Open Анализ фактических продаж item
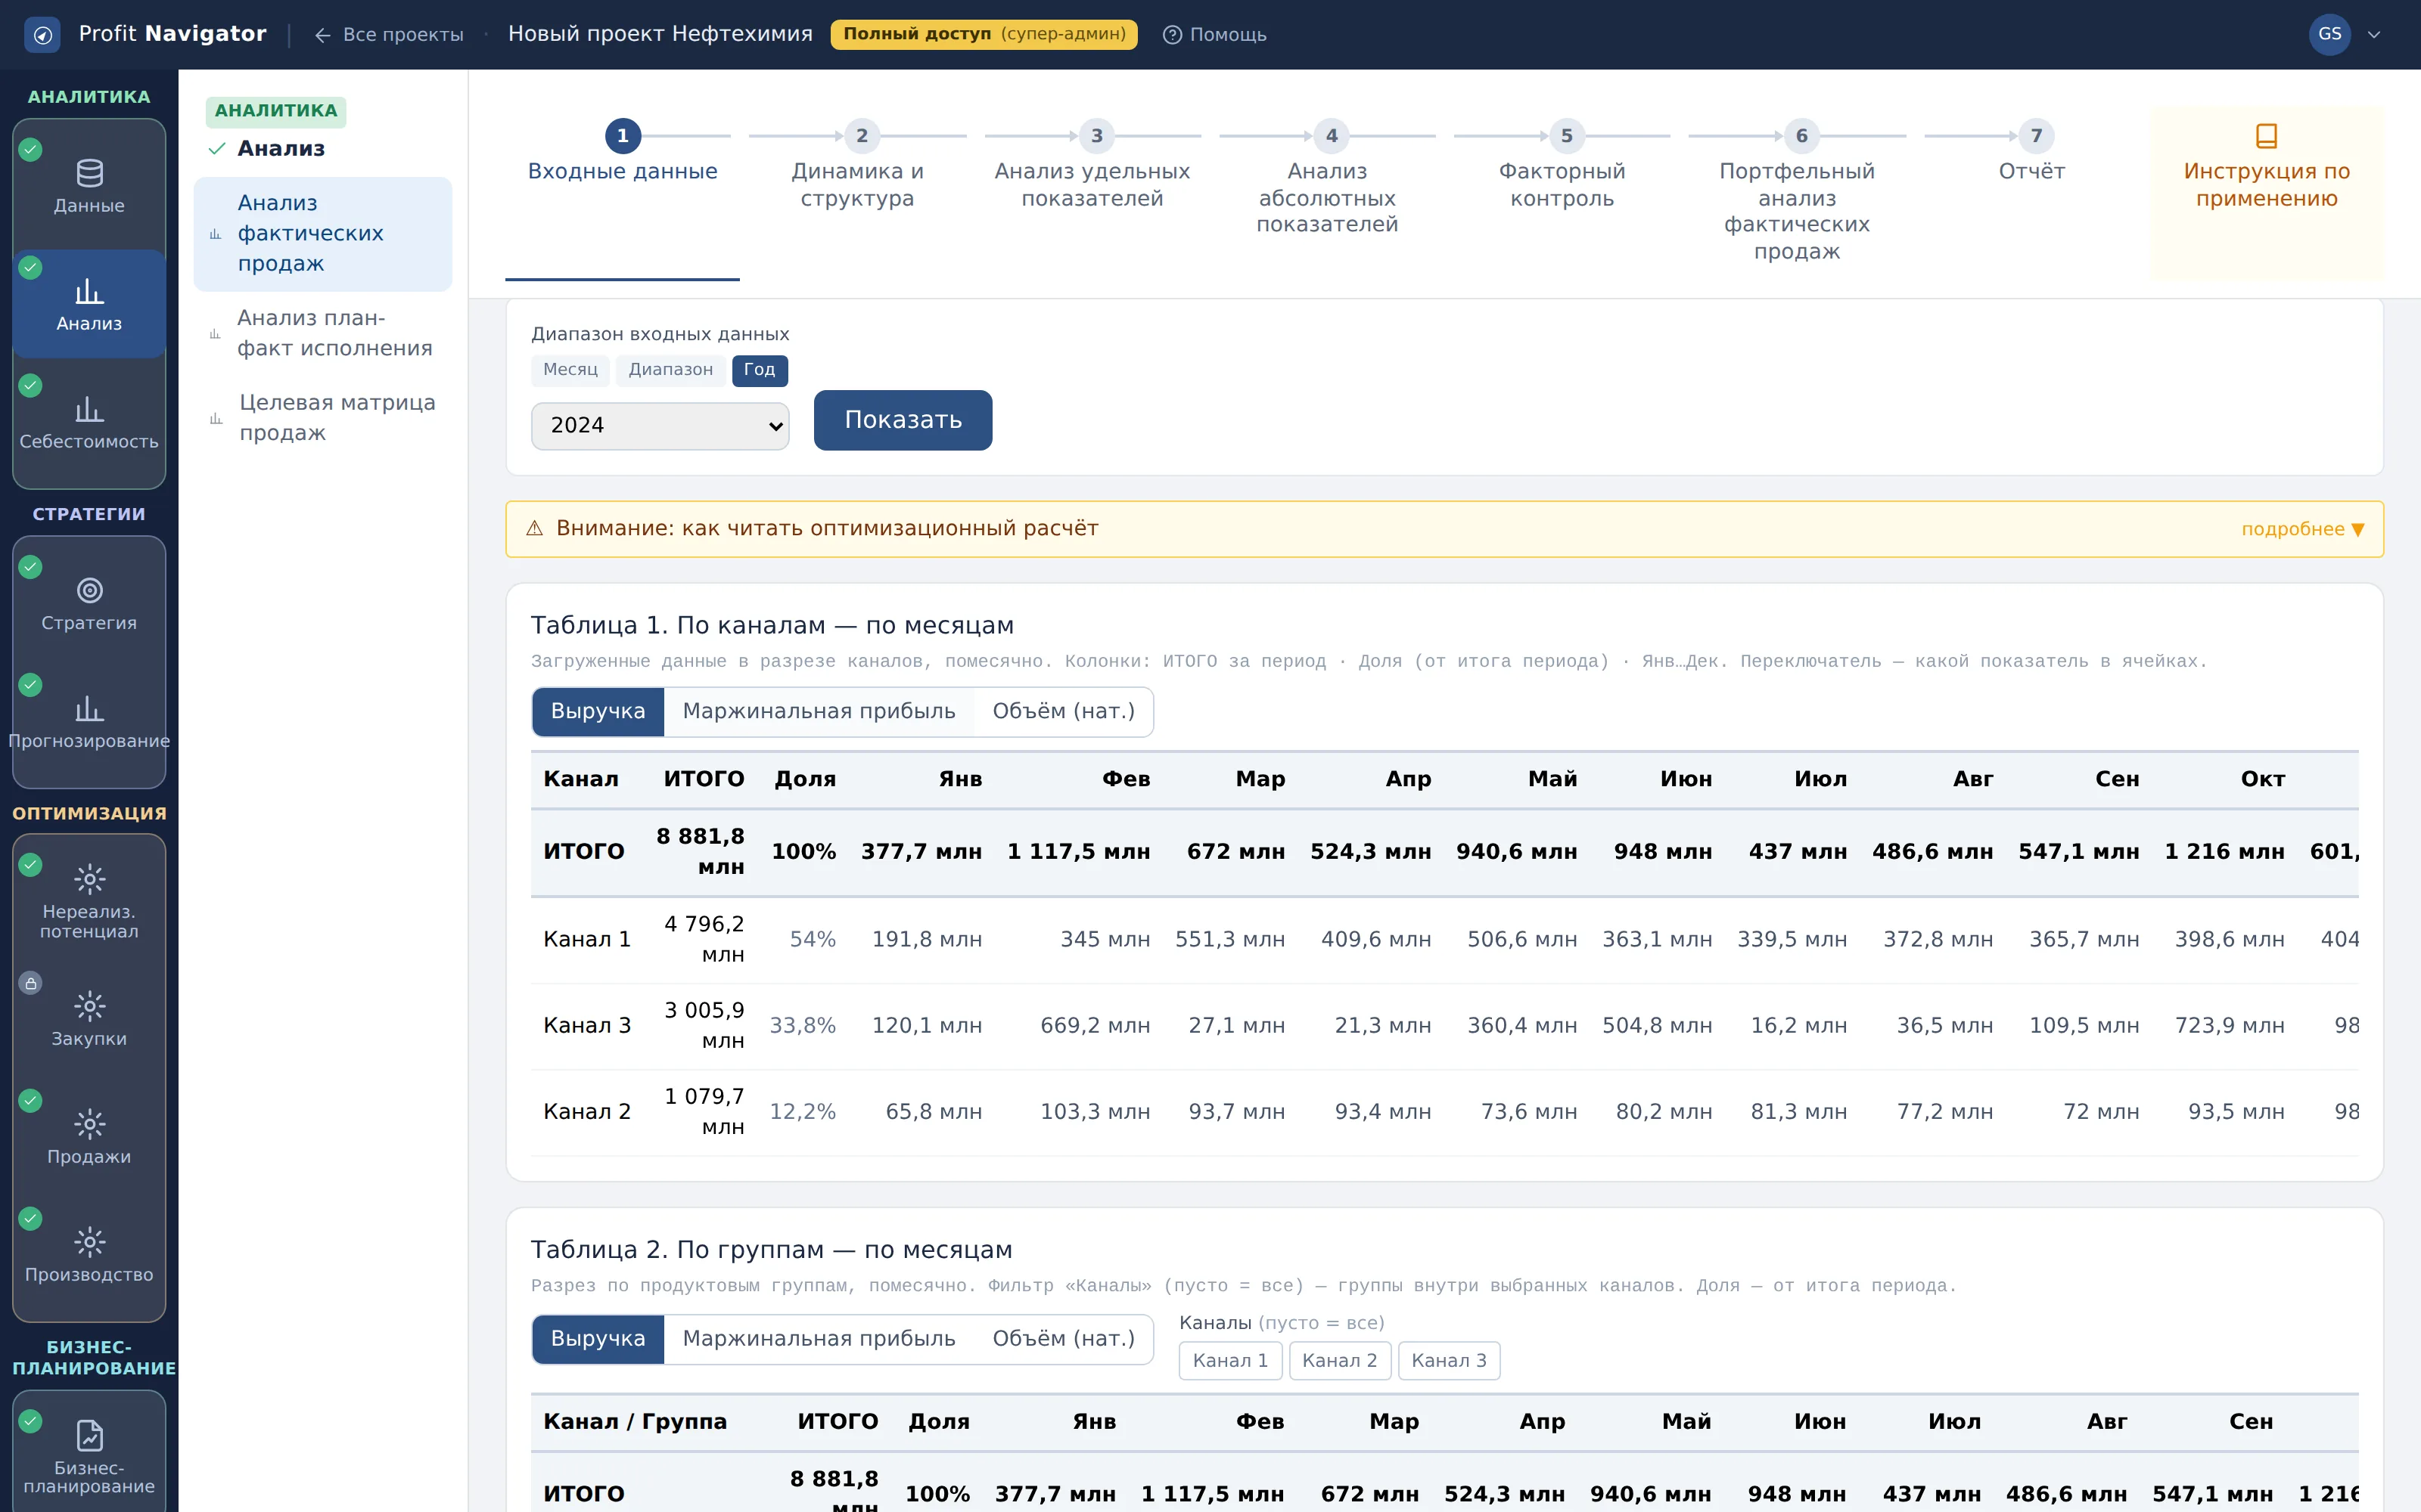Image resolution: width=2421 pixels, height=1512 pixels. click(x=323, y=234)
